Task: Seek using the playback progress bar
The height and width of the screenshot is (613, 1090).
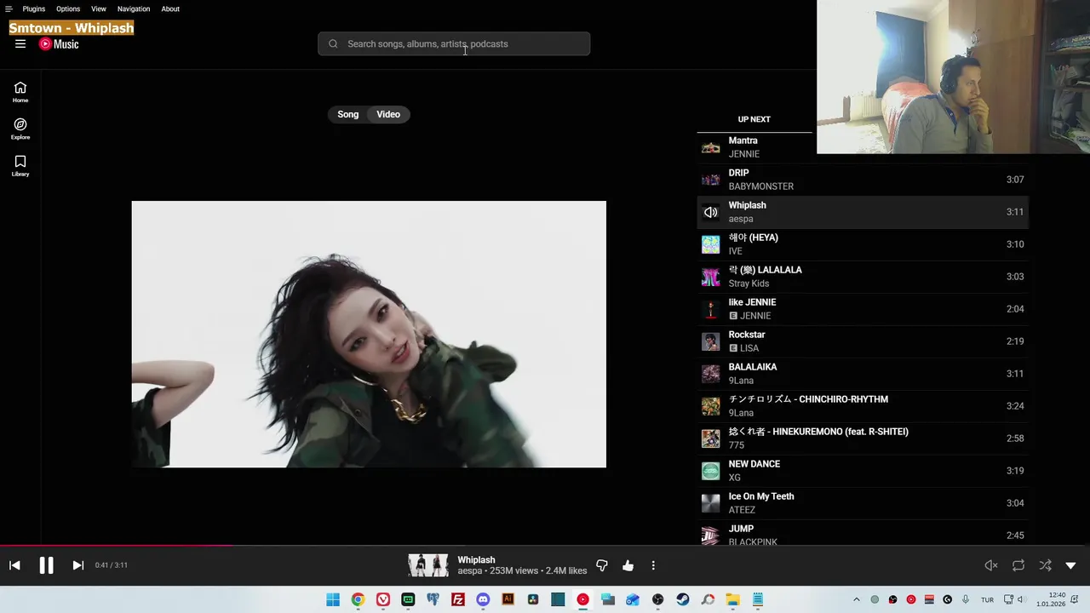Action: (545, 546)
